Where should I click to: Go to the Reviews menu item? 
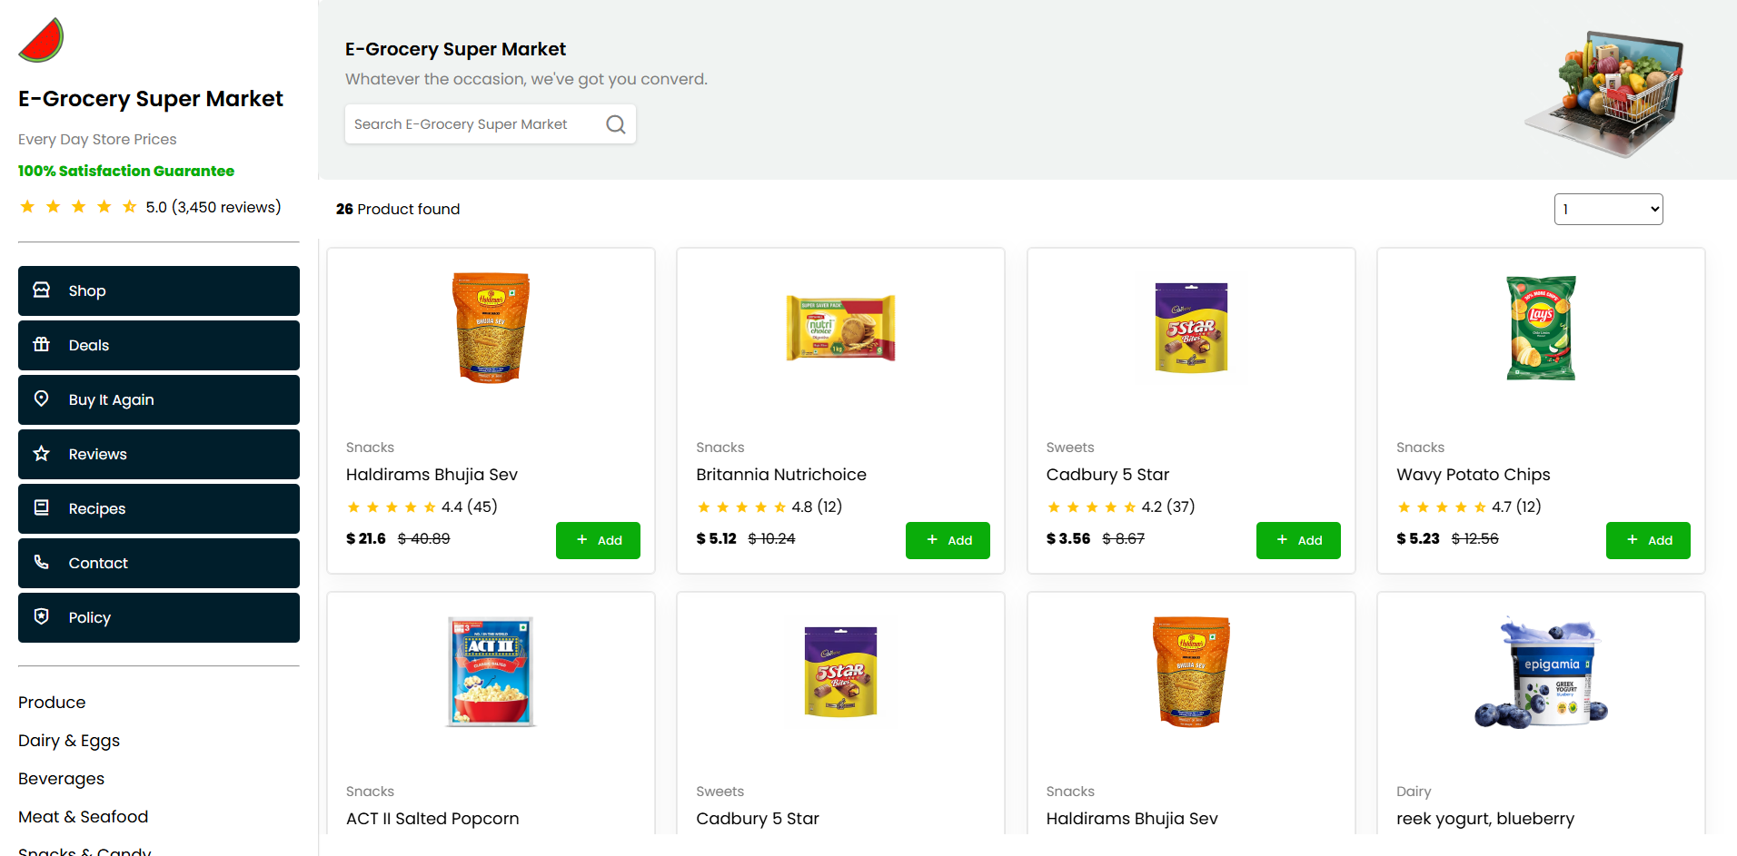[x=159, y=454]
